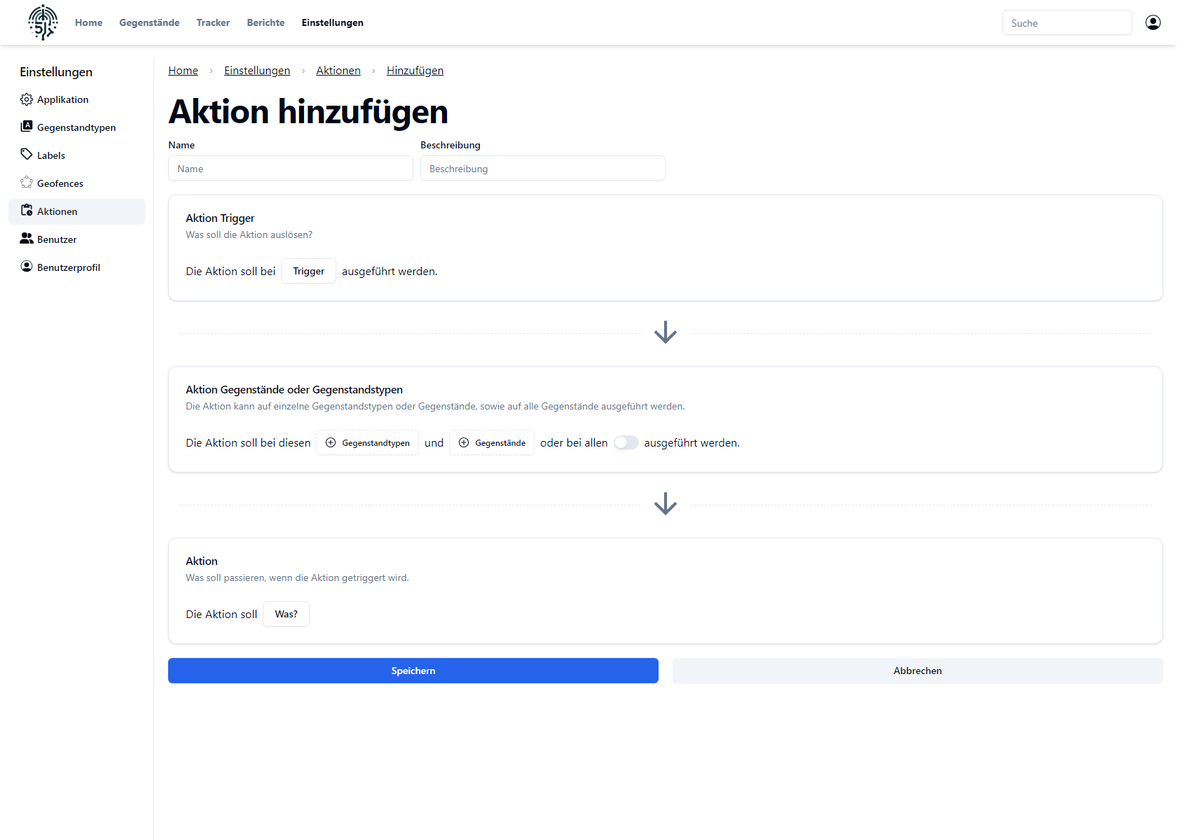The height and width of the screenshot is (840, 1177).
Task: Click the Abbrechen button
Action: coord(917,671)
